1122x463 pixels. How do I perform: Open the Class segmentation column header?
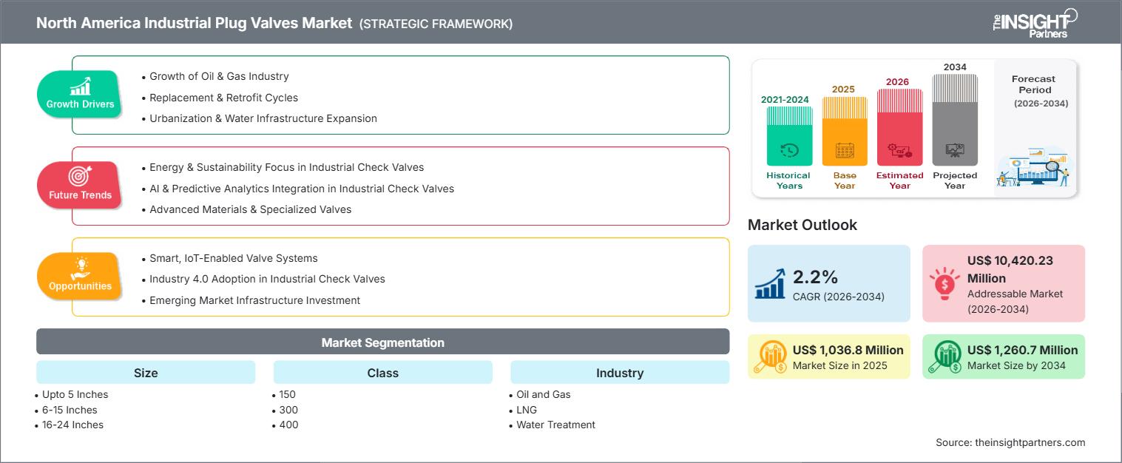(383, 372)
